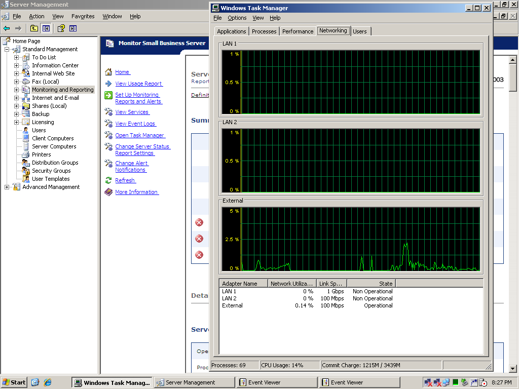519x389 pixels.
Task: Select Security Groups in the tree
Action: (51, 171)
